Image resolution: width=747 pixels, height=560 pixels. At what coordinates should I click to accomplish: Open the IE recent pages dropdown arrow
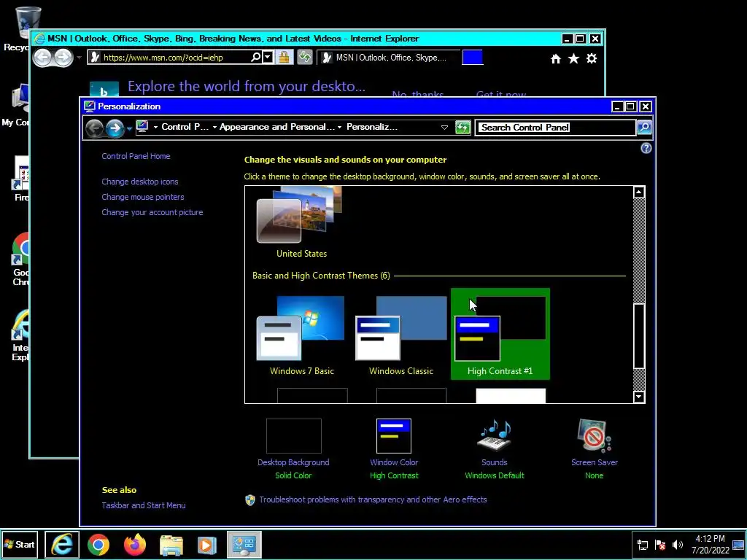coord(79,58)
